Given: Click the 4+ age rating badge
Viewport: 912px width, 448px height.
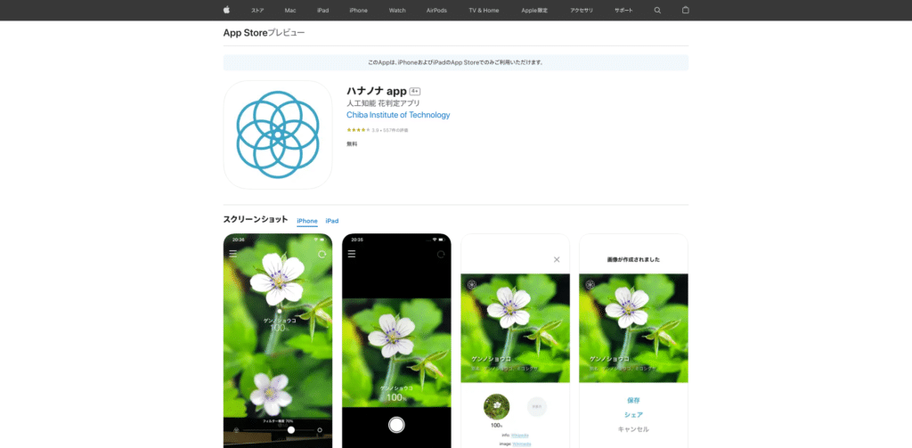Looking at the screenshot, I should tap(415, 92).
